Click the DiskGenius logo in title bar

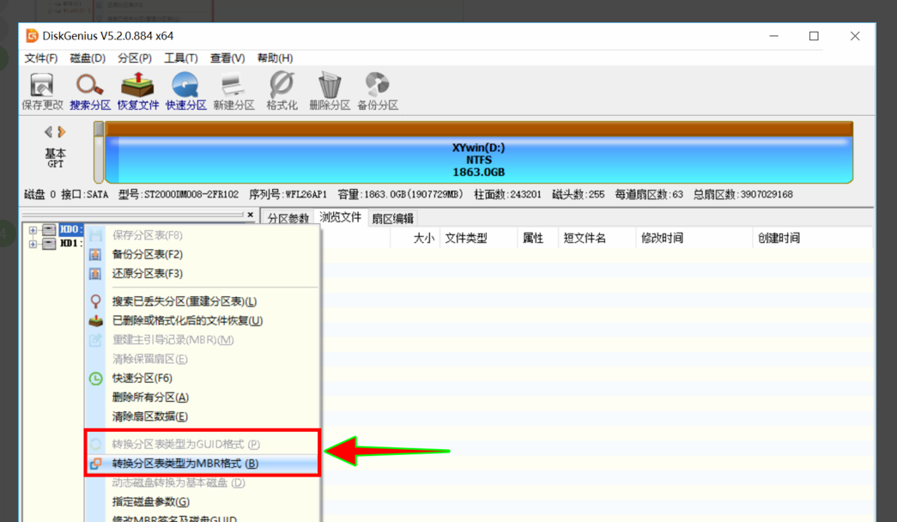(x=32, y=35)
